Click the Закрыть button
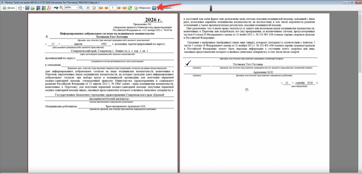Image resolution: width=362 pixels, height=174 pixels. click(164, 8)
